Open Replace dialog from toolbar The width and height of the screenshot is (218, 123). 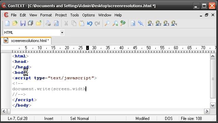click(123, 23)
